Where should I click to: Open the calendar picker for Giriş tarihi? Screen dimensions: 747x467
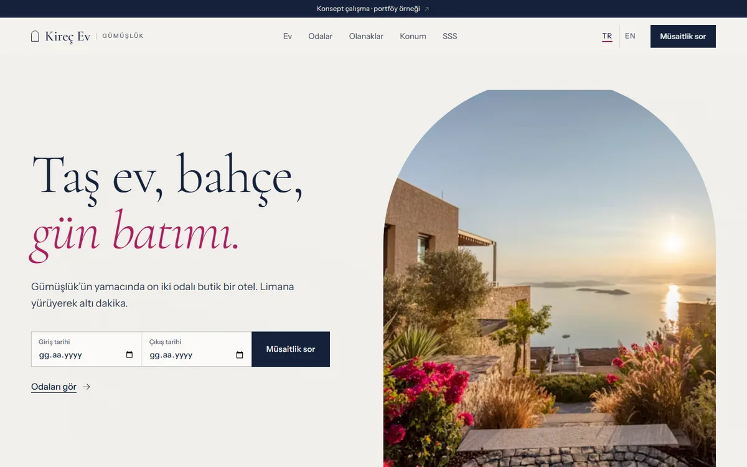(129, 355)
